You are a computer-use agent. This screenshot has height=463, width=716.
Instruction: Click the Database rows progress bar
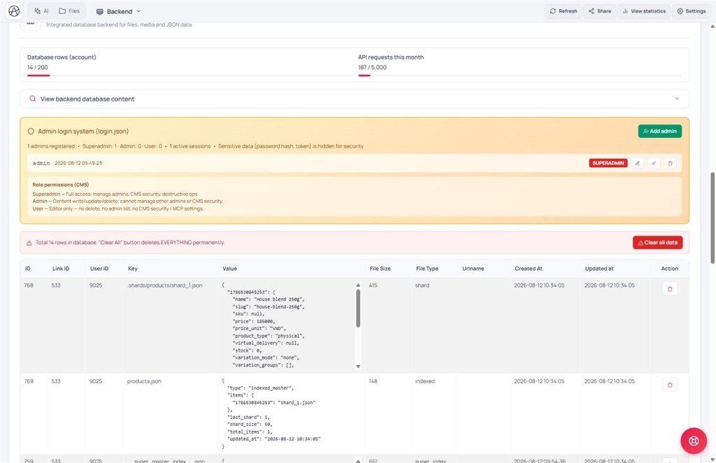click(189, 76)
